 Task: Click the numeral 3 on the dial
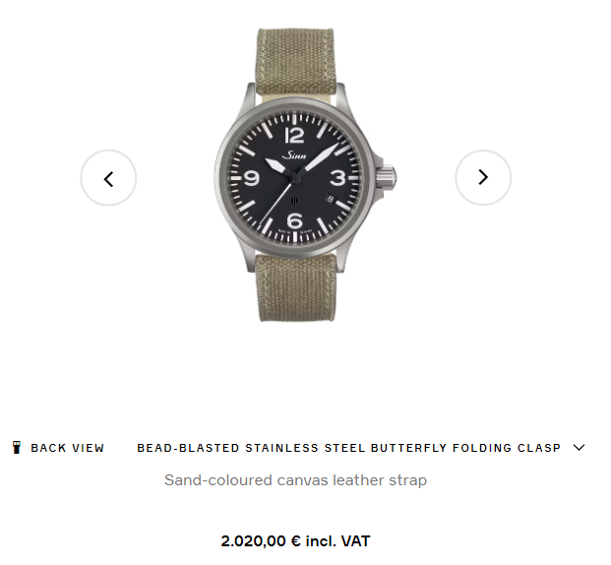coord(337,178)
